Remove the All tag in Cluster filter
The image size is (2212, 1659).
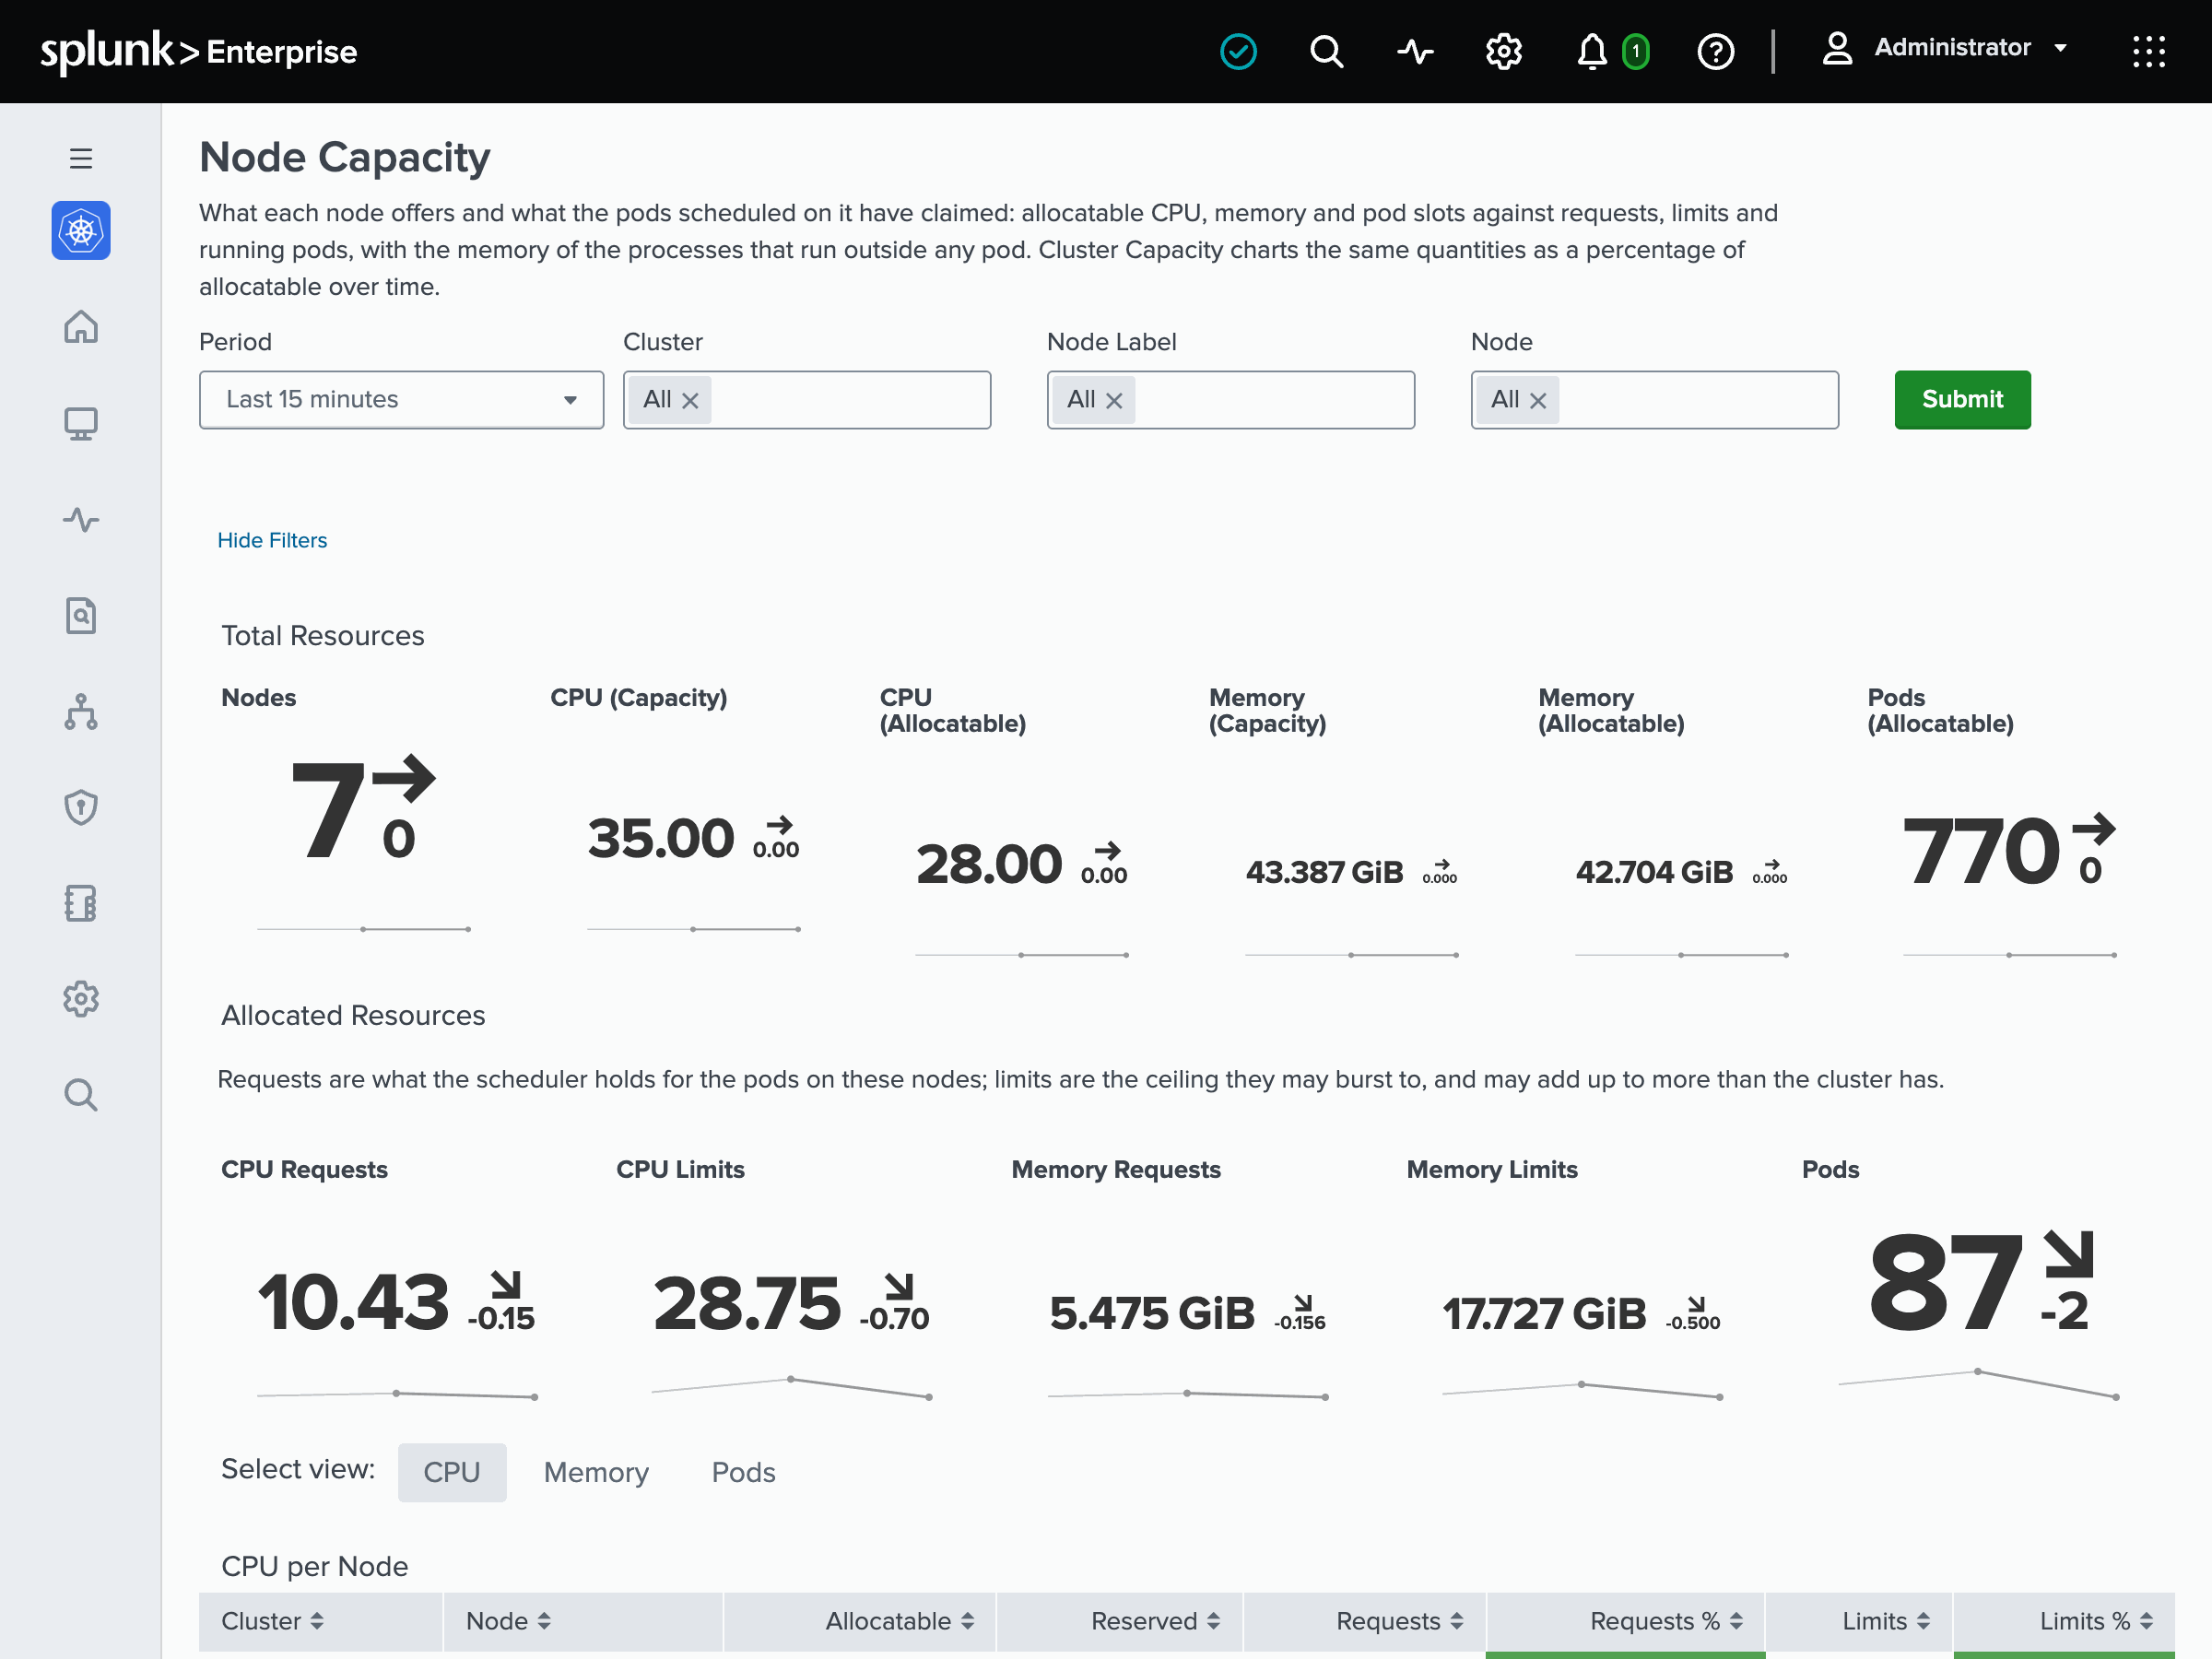(x=690, y=401)
